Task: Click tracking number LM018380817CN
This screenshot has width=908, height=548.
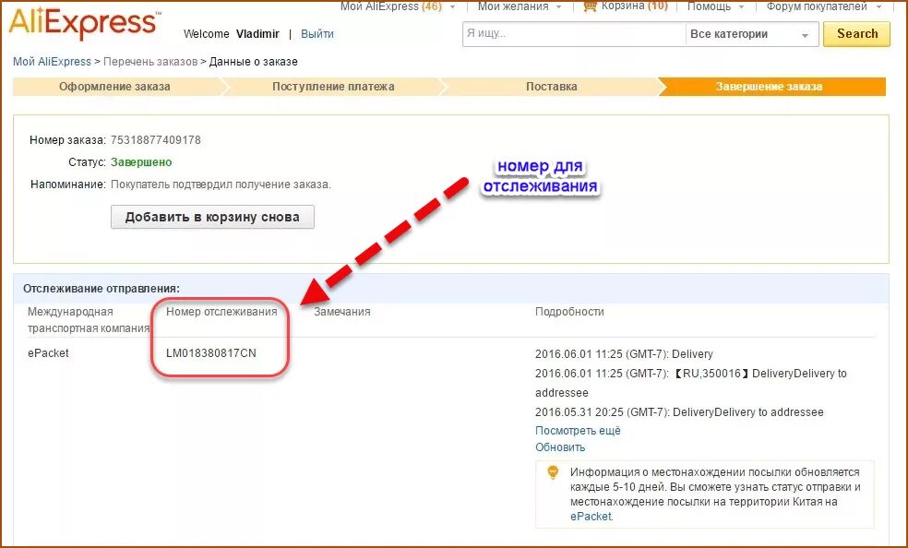Action: click(x=210, y=353)
